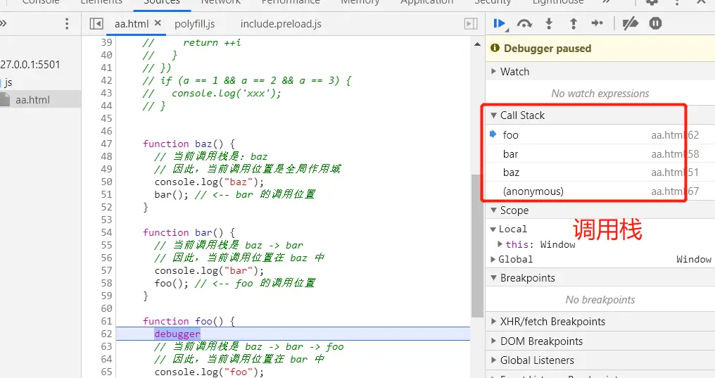Switch to the polyfill.js tab
This screenshot has height=378, width=715.
point(195,24)
